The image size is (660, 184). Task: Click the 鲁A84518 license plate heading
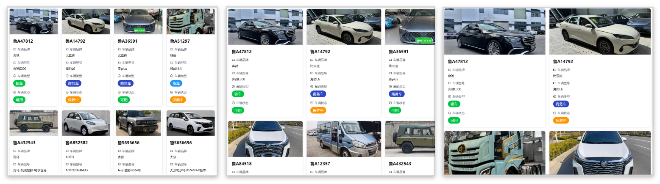point(242,164)
